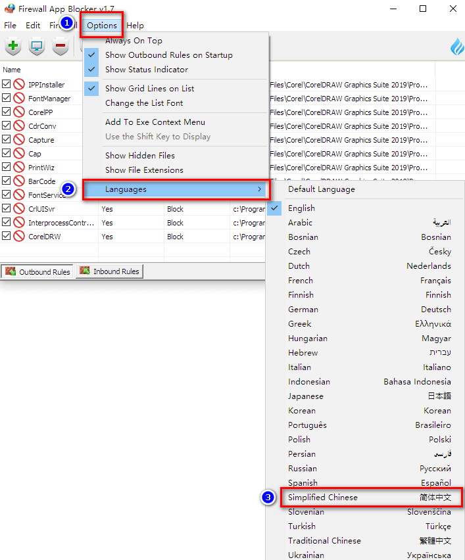Enable Show File Extensions
Image resolution: width=465 pixels, height=560 pixels.
click(x=176, y=170)
